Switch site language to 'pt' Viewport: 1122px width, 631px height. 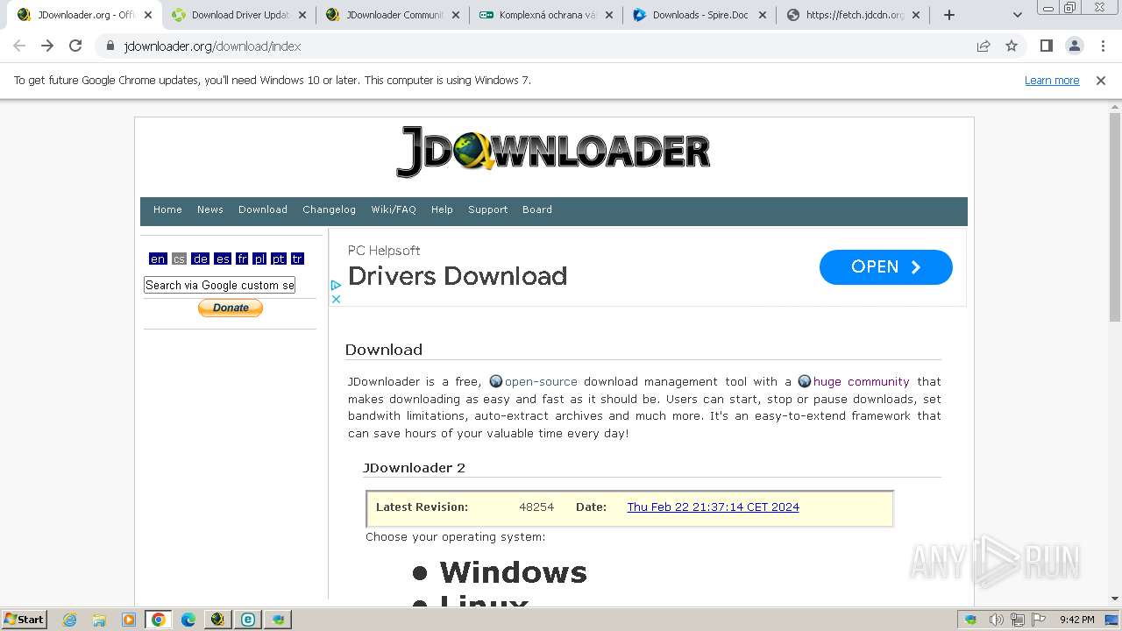point(279,259)
